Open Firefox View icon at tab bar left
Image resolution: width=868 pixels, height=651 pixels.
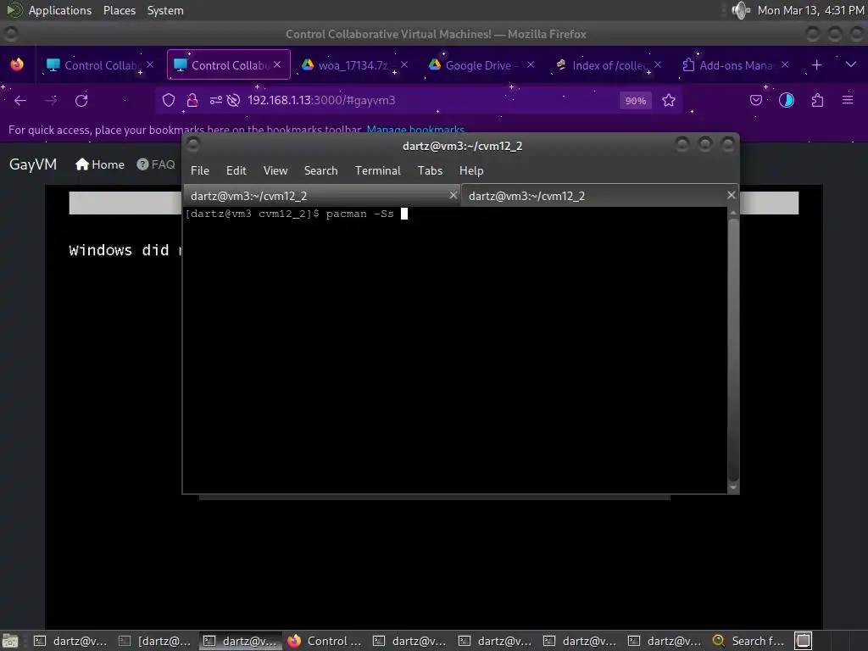pyautogui.click(x=17, y=64)
